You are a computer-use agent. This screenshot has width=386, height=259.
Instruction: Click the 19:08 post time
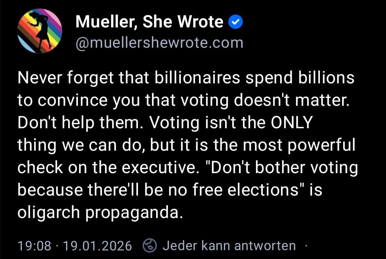[34, 245]
